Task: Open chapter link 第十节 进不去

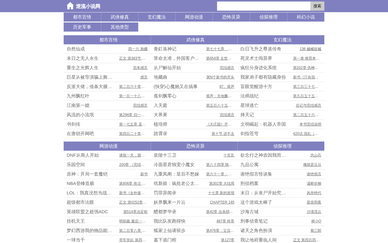Action: [223, 134]
